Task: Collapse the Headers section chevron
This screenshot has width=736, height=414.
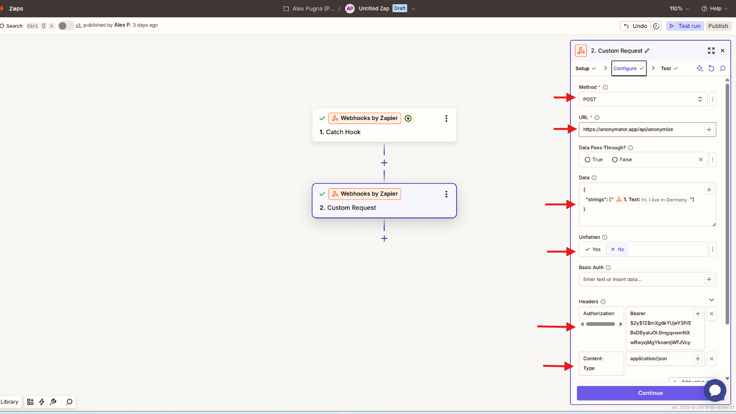Action: click(x=712, y=300)
